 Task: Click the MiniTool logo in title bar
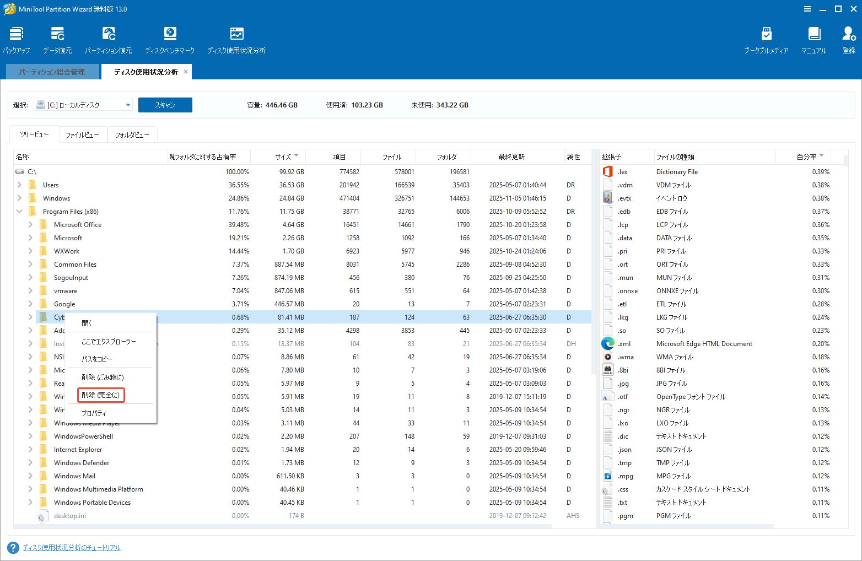(9, 9)
